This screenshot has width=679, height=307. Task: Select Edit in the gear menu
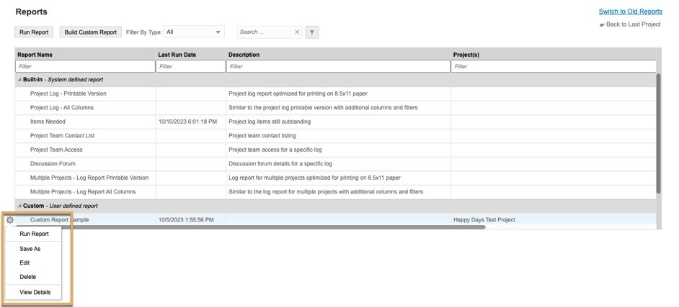[x=25, y=262]
